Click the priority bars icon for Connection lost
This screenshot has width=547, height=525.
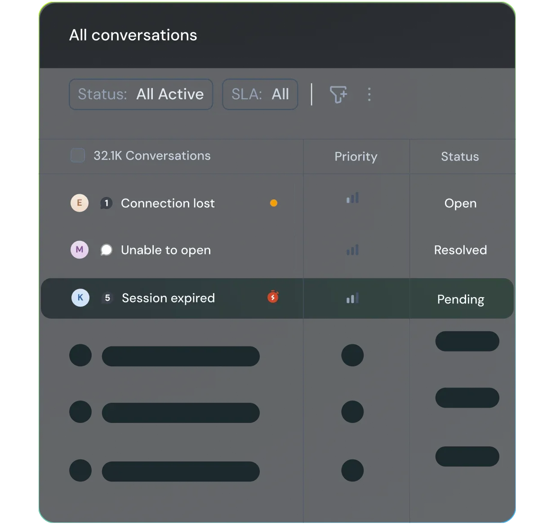click(x=352, y=198)
